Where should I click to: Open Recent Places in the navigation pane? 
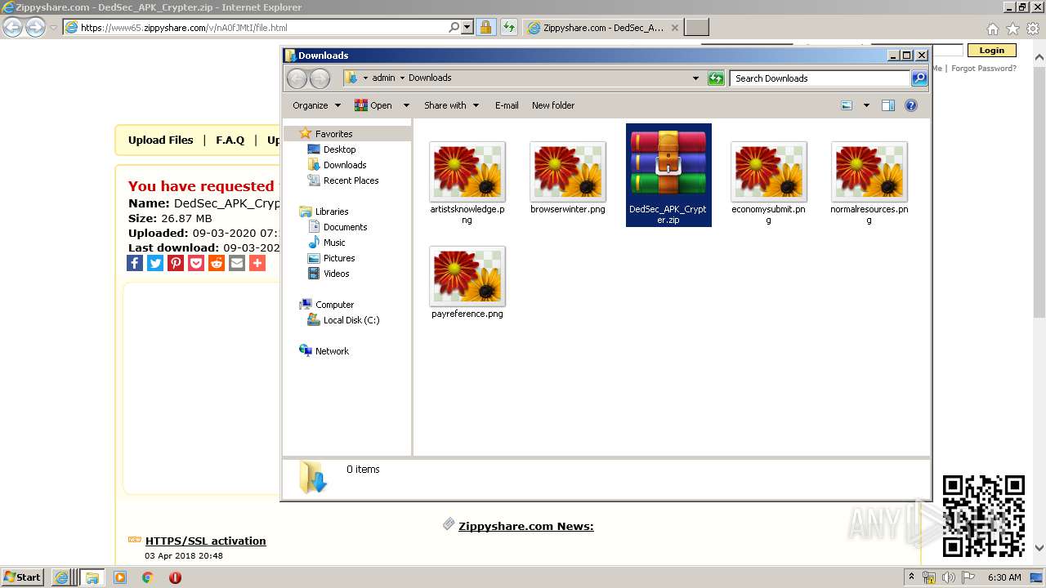[x=351, y=180]
